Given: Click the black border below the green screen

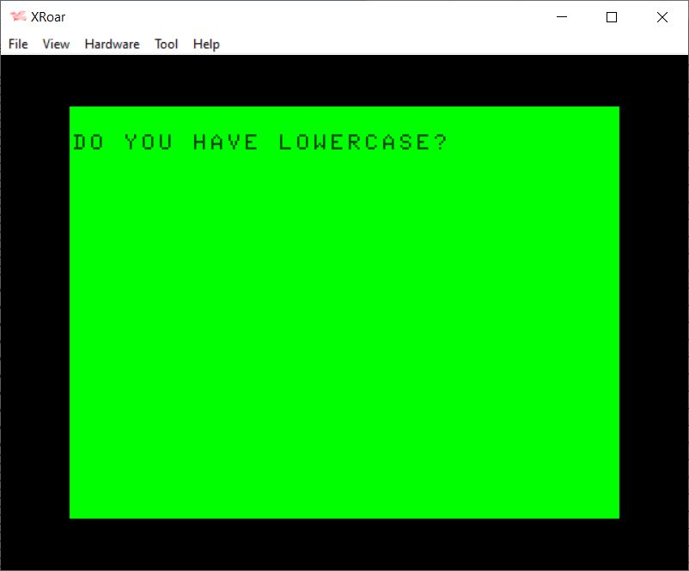Looking at the screenshot, I should (x=344, y=544).
